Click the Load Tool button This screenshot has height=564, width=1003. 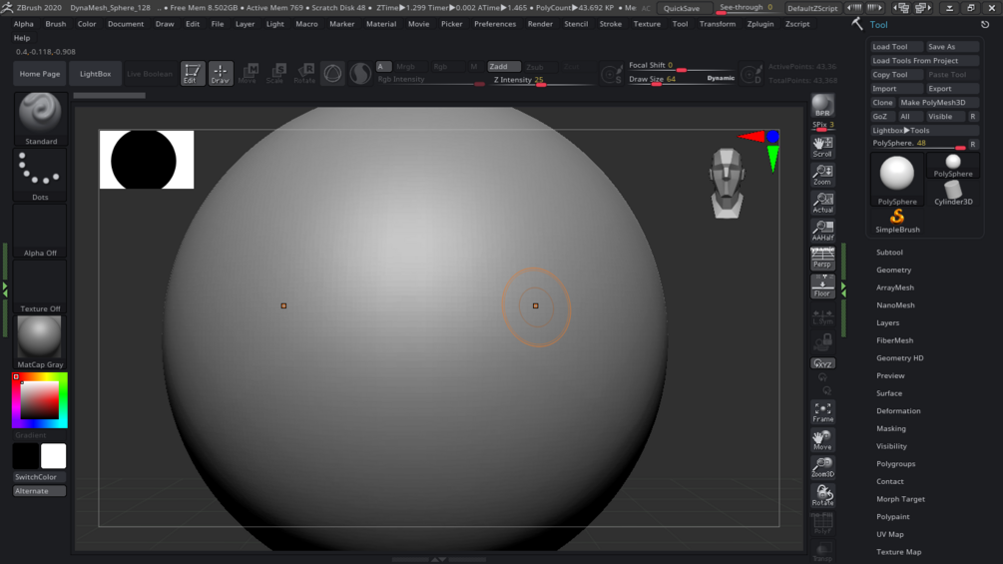pos(896,47)
